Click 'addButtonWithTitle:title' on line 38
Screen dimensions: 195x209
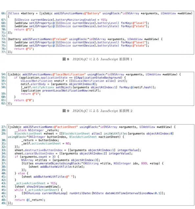click(61, 167)
